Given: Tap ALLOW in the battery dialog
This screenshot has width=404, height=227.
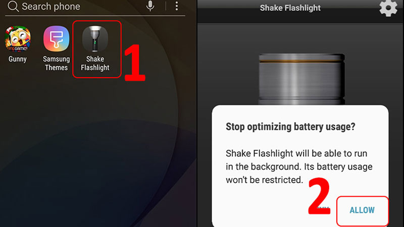Looking at the screenshot, I should point(362,210).
